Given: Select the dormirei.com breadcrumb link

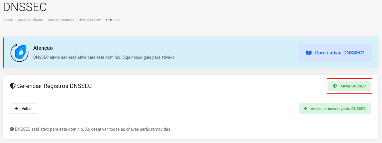Looking at the screenshot, I should click(90, 20).
